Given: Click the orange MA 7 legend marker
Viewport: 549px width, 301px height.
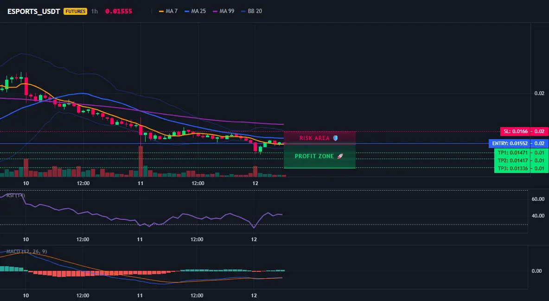Looking at the screenshot, I should (161, 11).
